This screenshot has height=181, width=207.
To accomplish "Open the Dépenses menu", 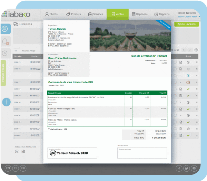I will [140, 14].
